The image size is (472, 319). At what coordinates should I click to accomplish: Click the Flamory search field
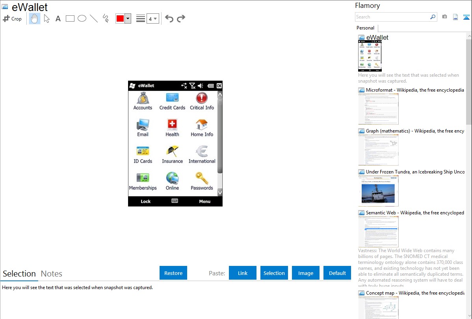(x=392, y=17)
